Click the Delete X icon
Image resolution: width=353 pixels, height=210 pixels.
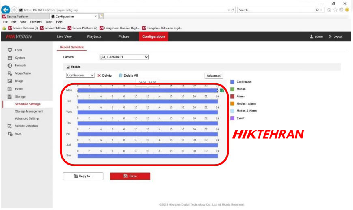(99, 75)
